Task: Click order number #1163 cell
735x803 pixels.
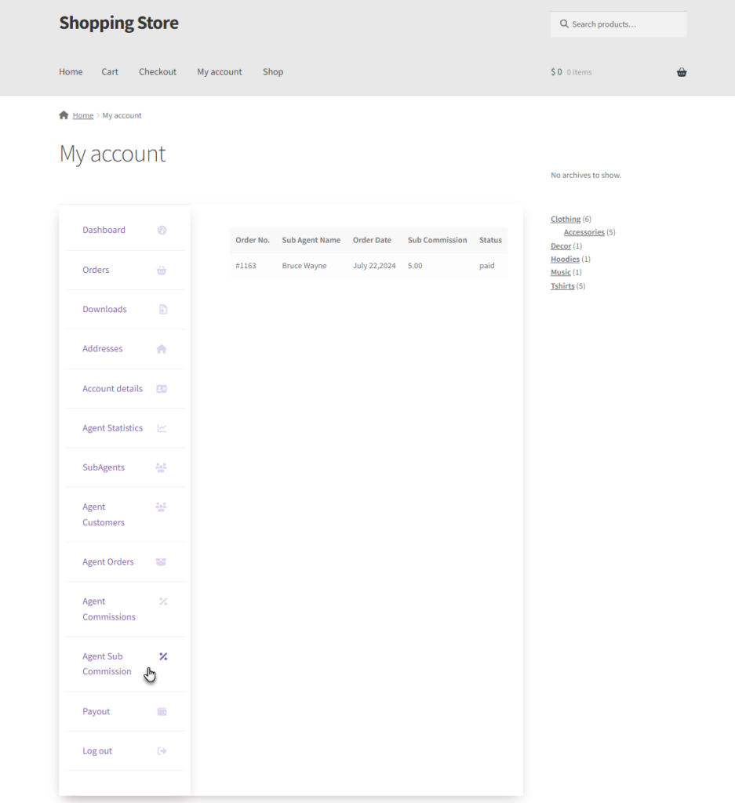Action: click(246, 266)
